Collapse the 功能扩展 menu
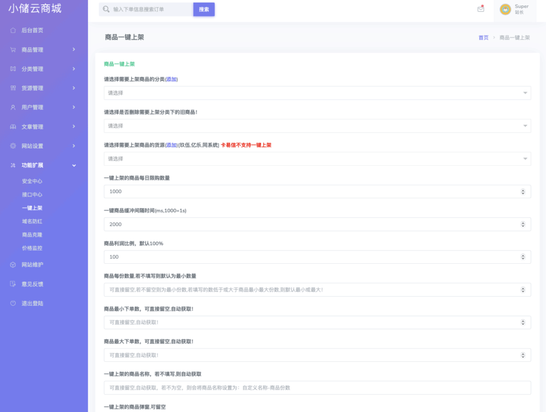The height and width of the screenshot is (412, 546). (x=32, y=165)
